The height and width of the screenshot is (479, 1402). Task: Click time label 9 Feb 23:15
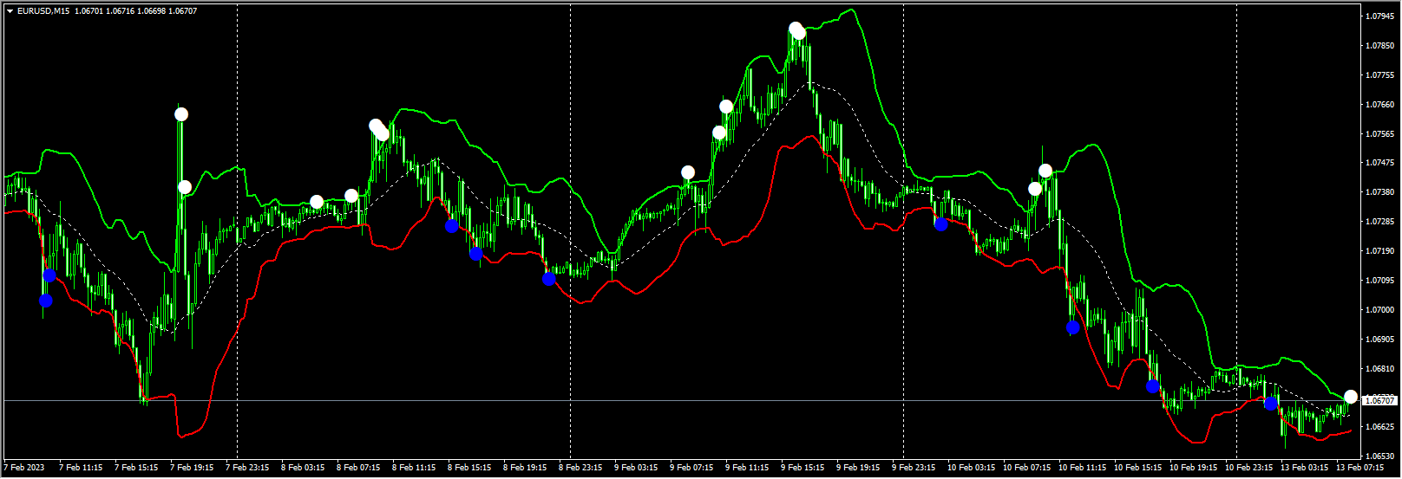point(914,468)
